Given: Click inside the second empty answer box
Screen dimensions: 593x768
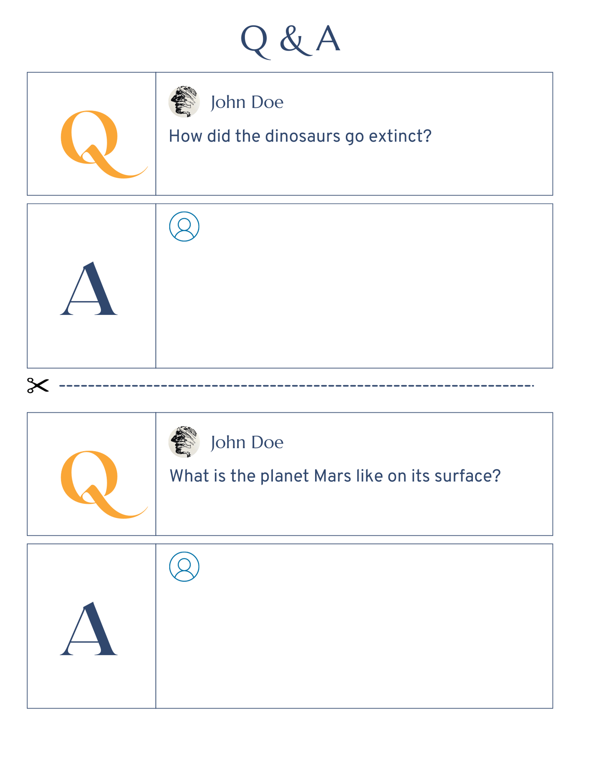Looking at the screenshot, I should click(354, 641).
